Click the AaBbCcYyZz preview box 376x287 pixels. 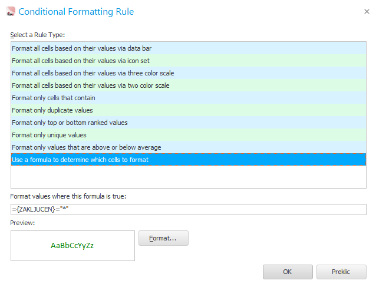72,246
